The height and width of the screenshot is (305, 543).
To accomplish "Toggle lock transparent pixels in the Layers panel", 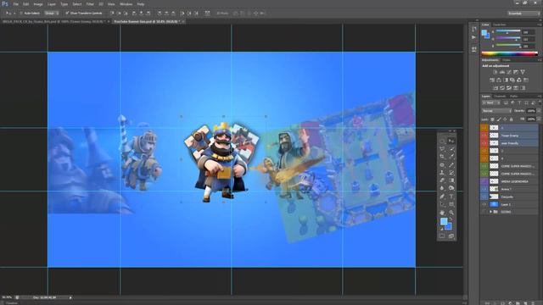I will click(492, 119).
